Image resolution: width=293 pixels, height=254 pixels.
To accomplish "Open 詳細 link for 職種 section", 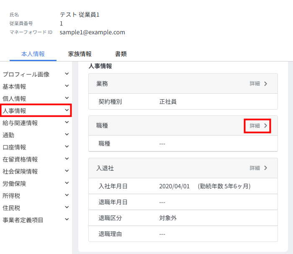I will tap(258, 126).
